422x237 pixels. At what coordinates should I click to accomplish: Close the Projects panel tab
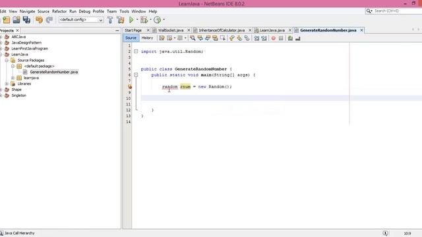tap(18, 30)
